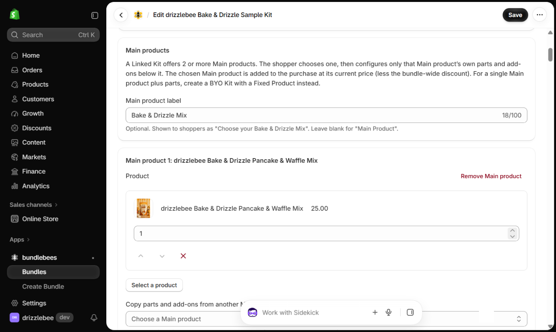Expand the Sales channels section
This screenshot has height=332, width=556.
[34, 205]
